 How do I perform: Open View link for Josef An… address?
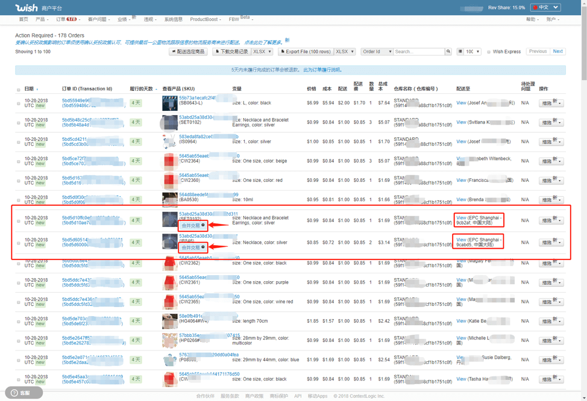coord(461,103)
